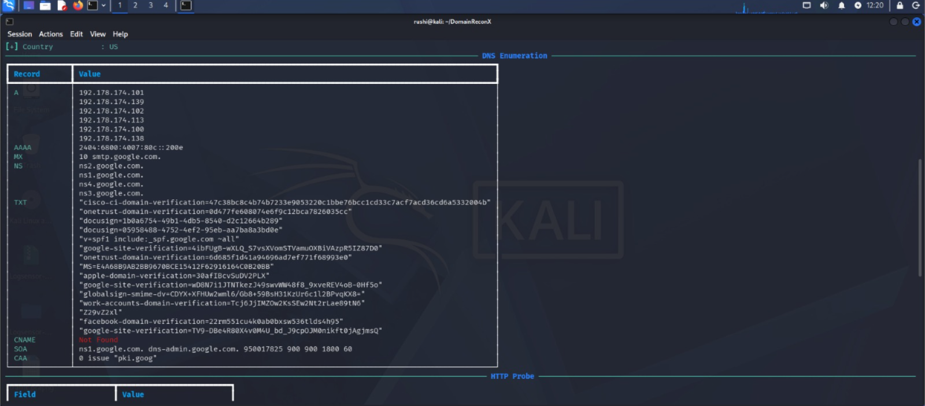Screen dimensions: 925x406
Task: Open the terminal launcher in the panel
Action: (x=92, y=6)
